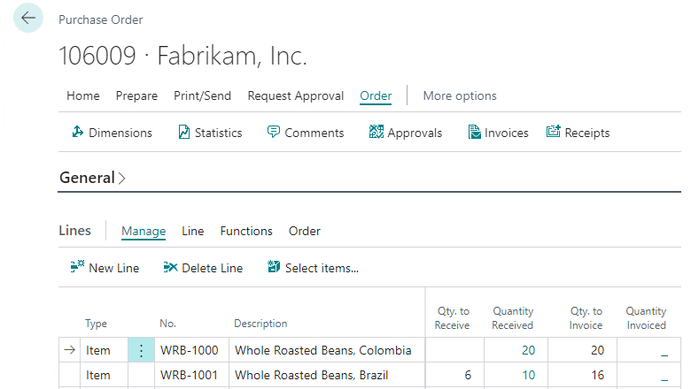Viewport: 691px width, 389px height.
Task: Click the Type cell of WRB-1000 row
Action: 104,350
